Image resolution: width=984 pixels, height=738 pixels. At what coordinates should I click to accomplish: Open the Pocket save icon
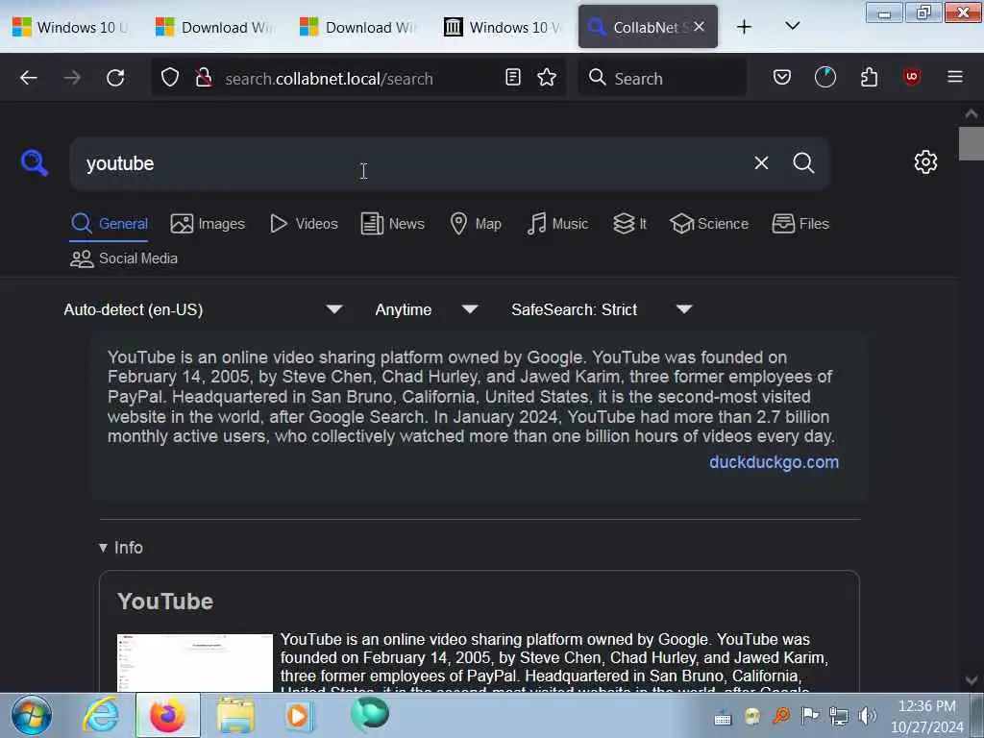click(782, 78)
